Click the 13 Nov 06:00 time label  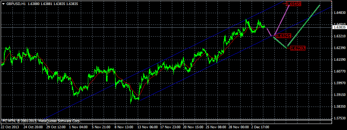[148, 127]
